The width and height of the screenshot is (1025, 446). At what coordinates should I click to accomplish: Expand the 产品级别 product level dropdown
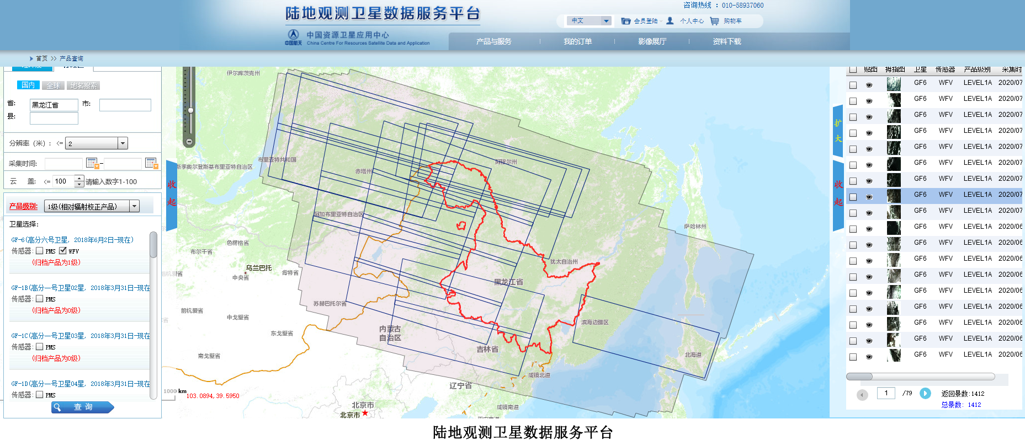click(134, 206)
